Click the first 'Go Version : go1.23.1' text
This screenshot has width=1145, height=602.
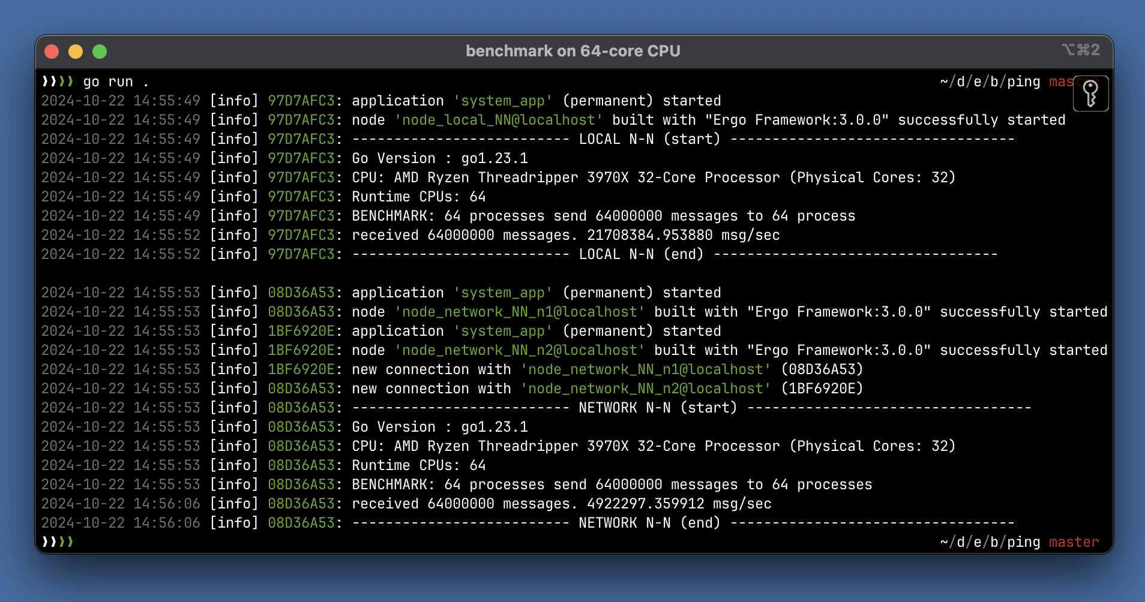coord(439,158)
